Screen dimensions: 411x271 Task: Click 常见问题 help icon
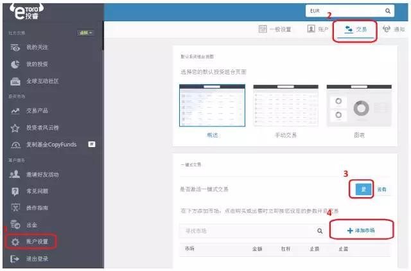(x=15, y=191)
